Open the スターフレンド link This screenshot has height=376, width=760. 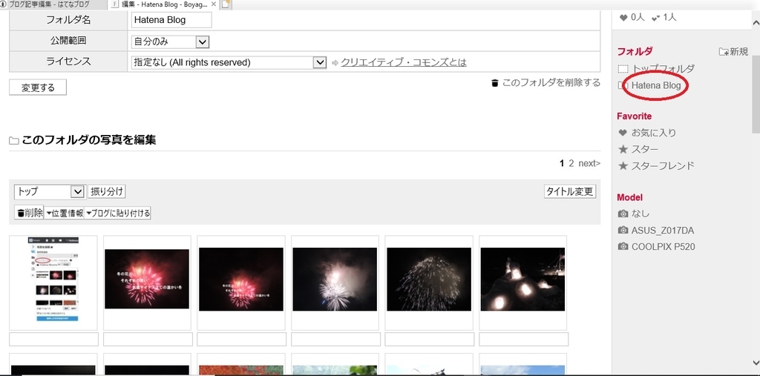point(663,165)
